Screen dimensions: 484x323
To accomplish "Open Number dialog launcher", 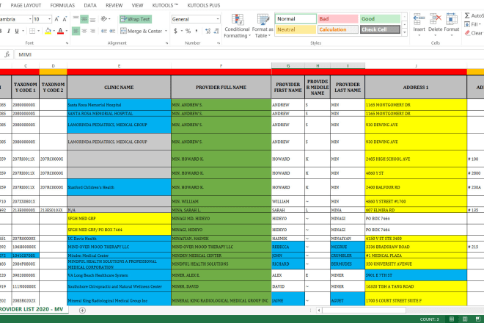I will tap(219, 43).
